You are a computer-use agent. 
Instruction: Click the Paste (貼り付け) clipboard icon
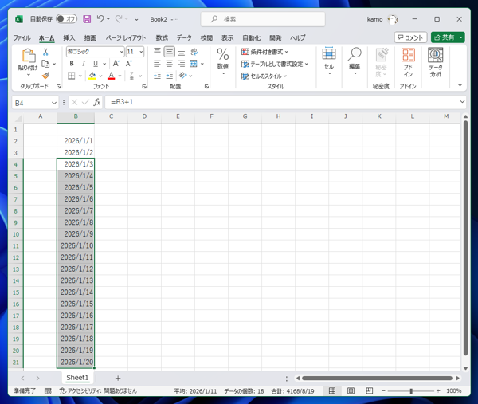28,56
